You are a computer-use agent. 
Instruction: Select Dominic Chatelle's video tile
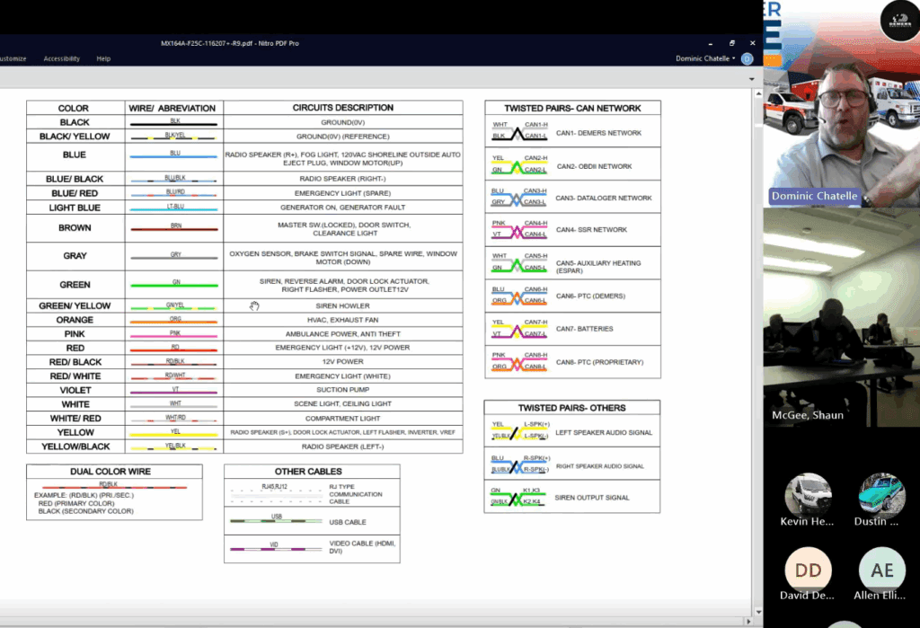tap(841, 103)
